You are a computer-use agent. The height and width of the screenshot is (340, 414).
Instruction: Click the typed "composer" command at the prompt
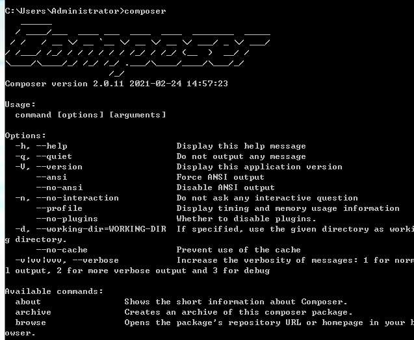[145, 11]
